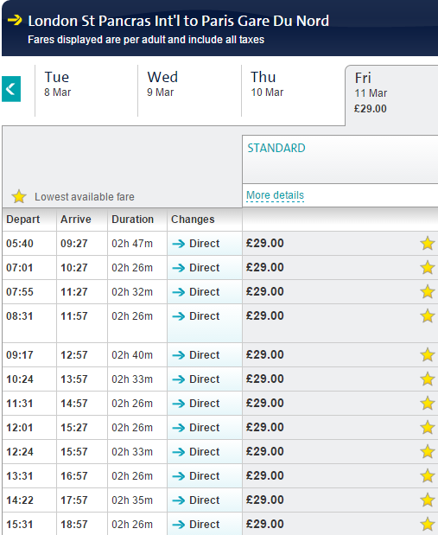438x535 pixels.
Task: Select the Fri 11 Mar tab
Action: pos(391,95)
